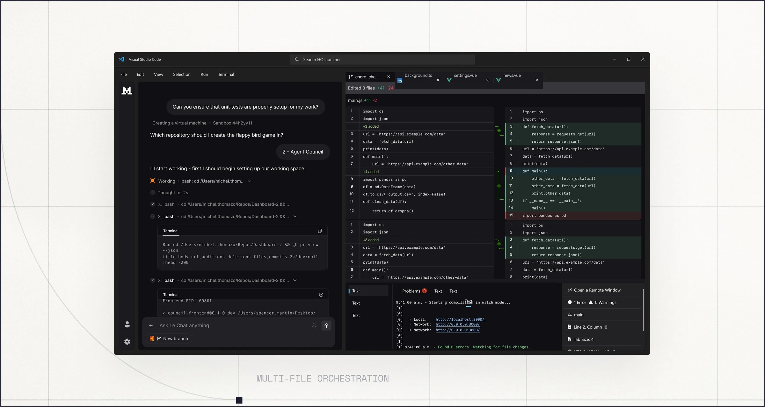Click the New branch button
765x407 pixels.
[x=169, y=339]
